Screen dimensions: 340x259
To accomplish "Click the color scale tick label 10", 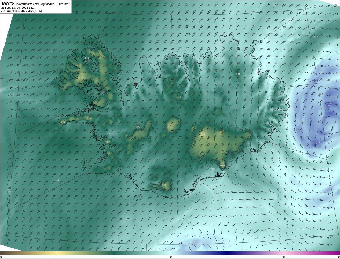I will click(170, 257).
